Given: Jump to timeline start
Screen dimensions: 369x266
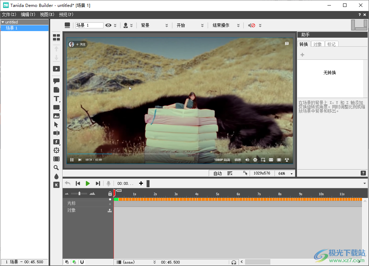Looking at the screenshot, I should pos(78,183).
